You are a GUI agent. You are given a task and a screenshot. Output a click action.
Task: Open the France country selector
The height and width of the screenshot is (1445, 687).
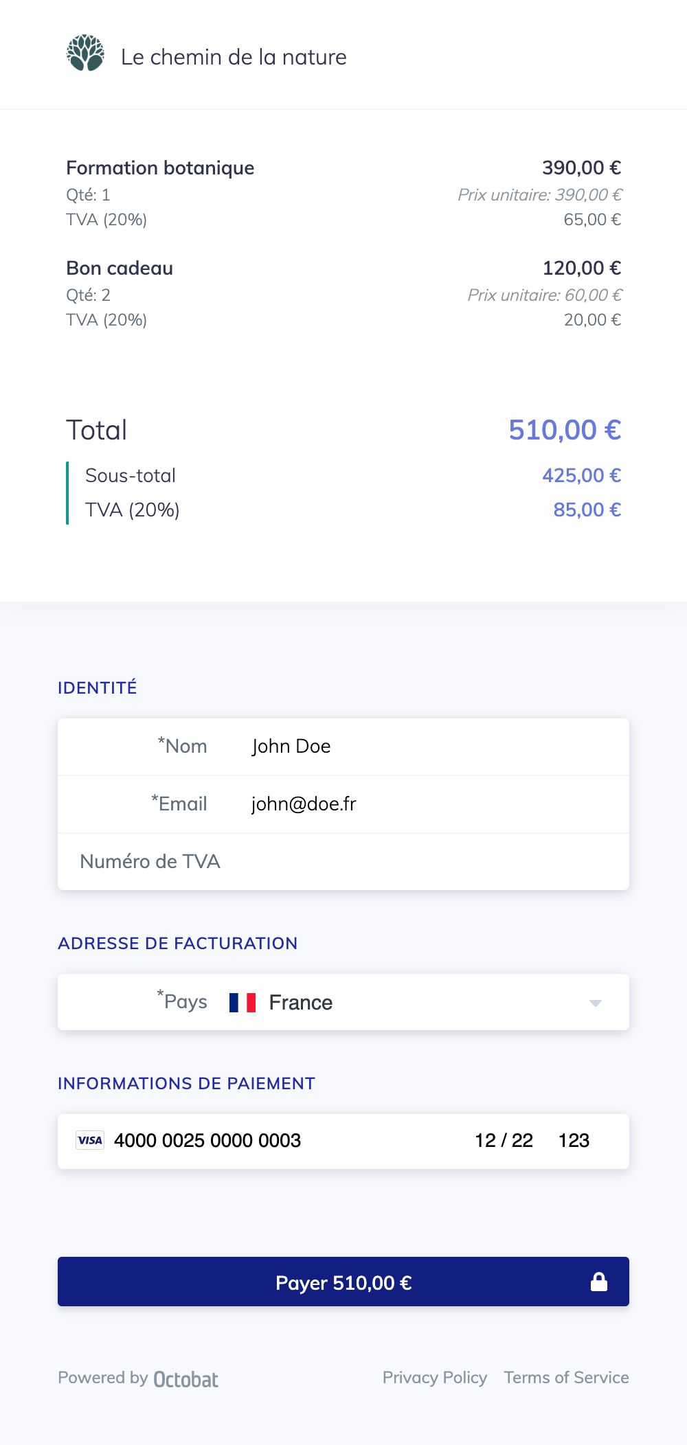343,1002
